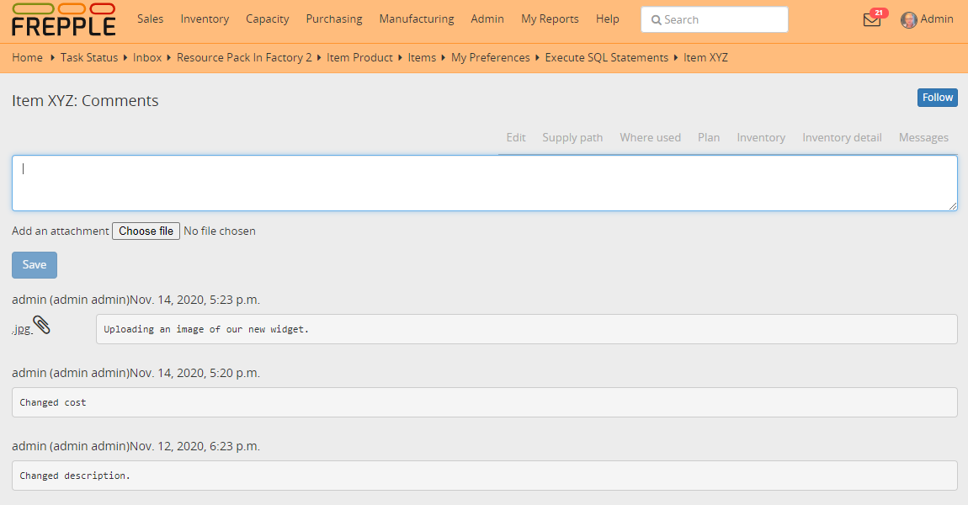The image size is (968, 505).
Task: Switch to the Supply path tab
Action: pyautogui.click(x=572, y=137)
